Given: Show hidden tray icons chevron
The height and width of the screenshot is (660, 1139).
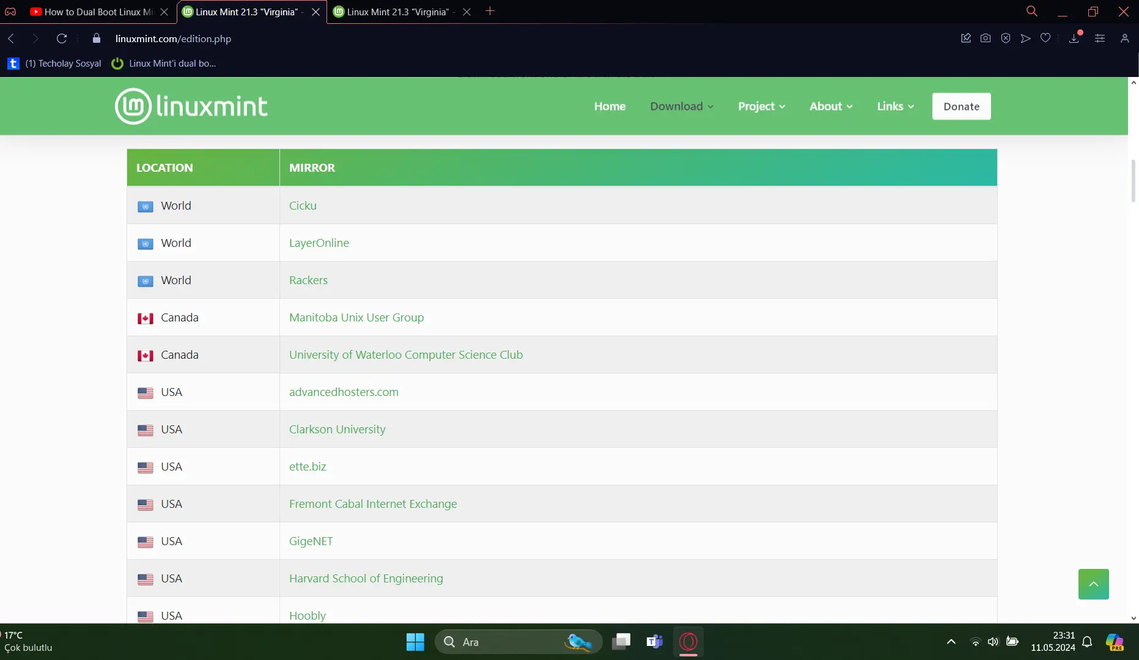Looking at the screenshot, I should tap(951, 642).
